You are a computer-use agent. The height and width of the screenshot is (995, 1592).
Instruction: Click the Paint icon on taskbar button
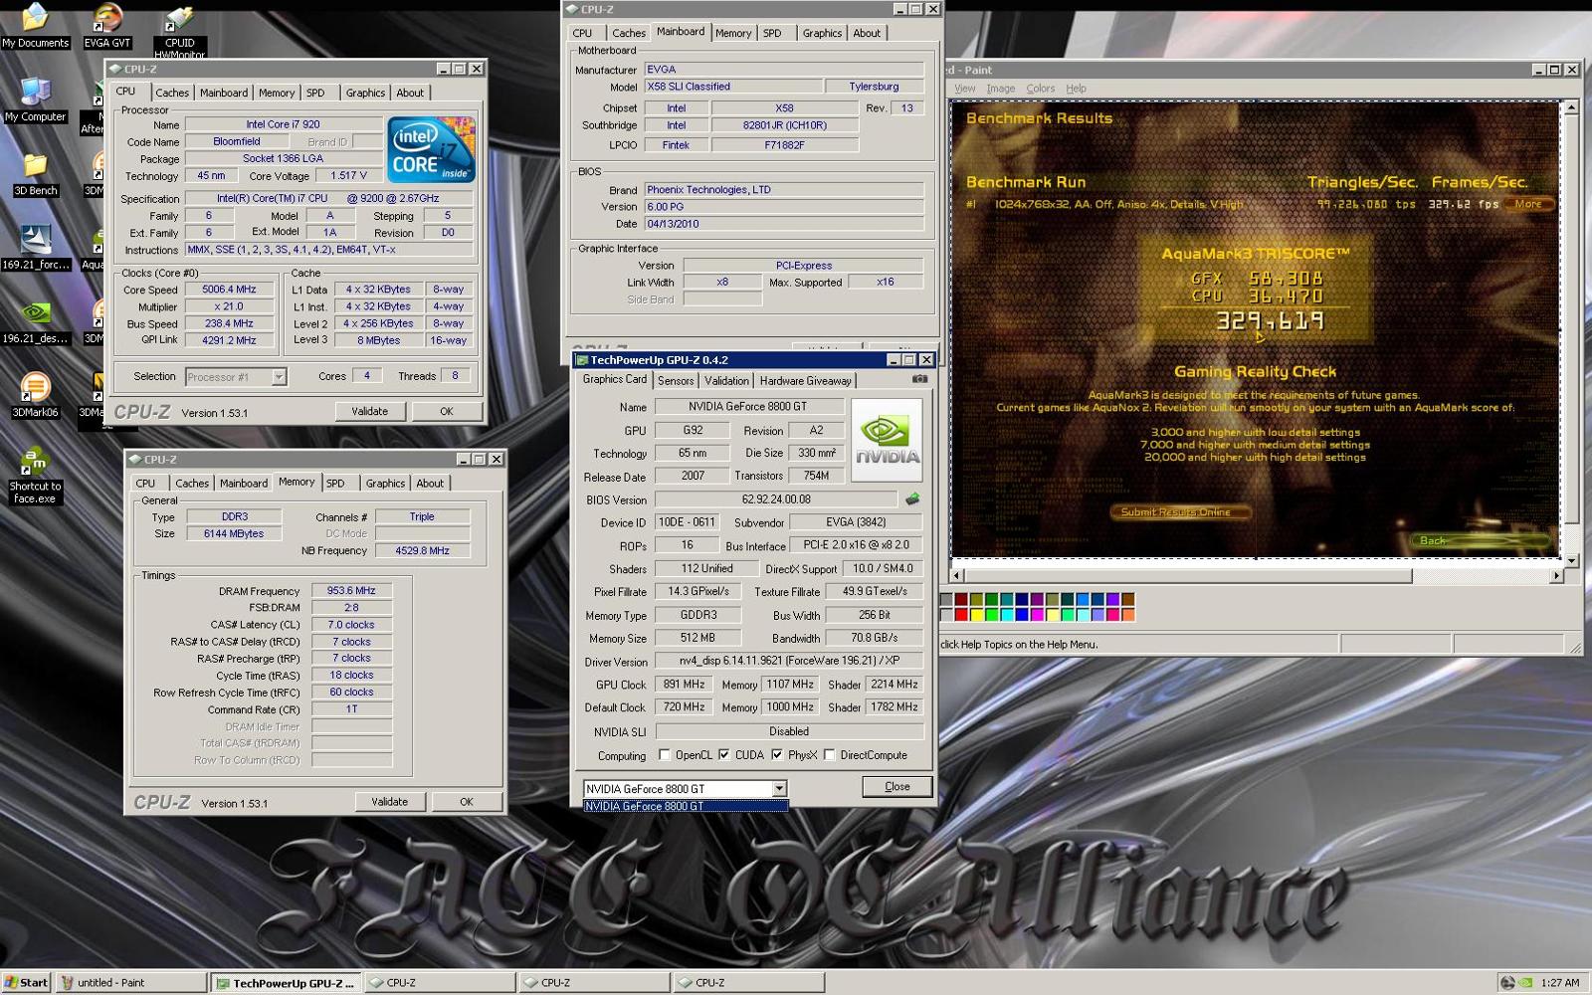[x=68, y=982]
